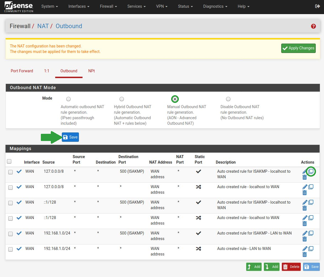Image resolution: width=324 pixels, height=277 pixels.
Task: Expand the Firewall dropdown menu
Action: [108, 6]
